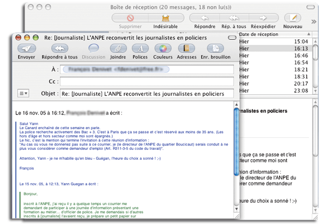Select the message received Hier at 23:08
Image resolution: width=327 pixels, height=224 pixels.
click(x=275, y=90)
